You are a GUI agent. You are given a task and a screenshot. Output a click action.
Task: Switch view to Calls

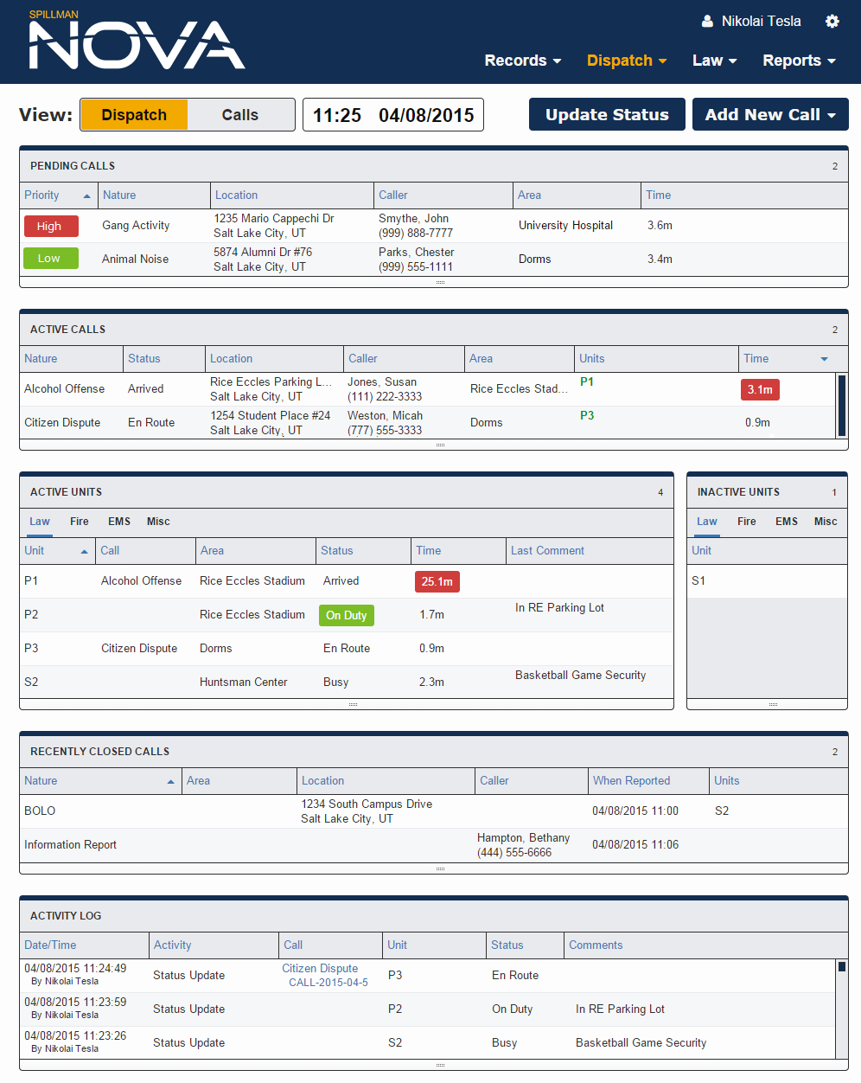coord(240,114)
